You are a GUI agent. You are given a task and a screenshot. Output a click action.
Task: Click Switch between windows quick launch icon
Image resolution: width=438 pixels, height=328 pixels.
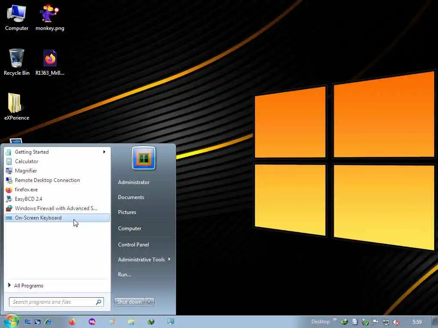pyautogui.click(x=38, y=322)
